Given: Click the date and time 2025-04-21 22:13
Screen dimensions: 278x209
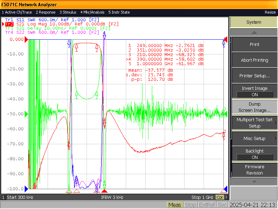Looking at the screenshot, I should pos(253,205).
